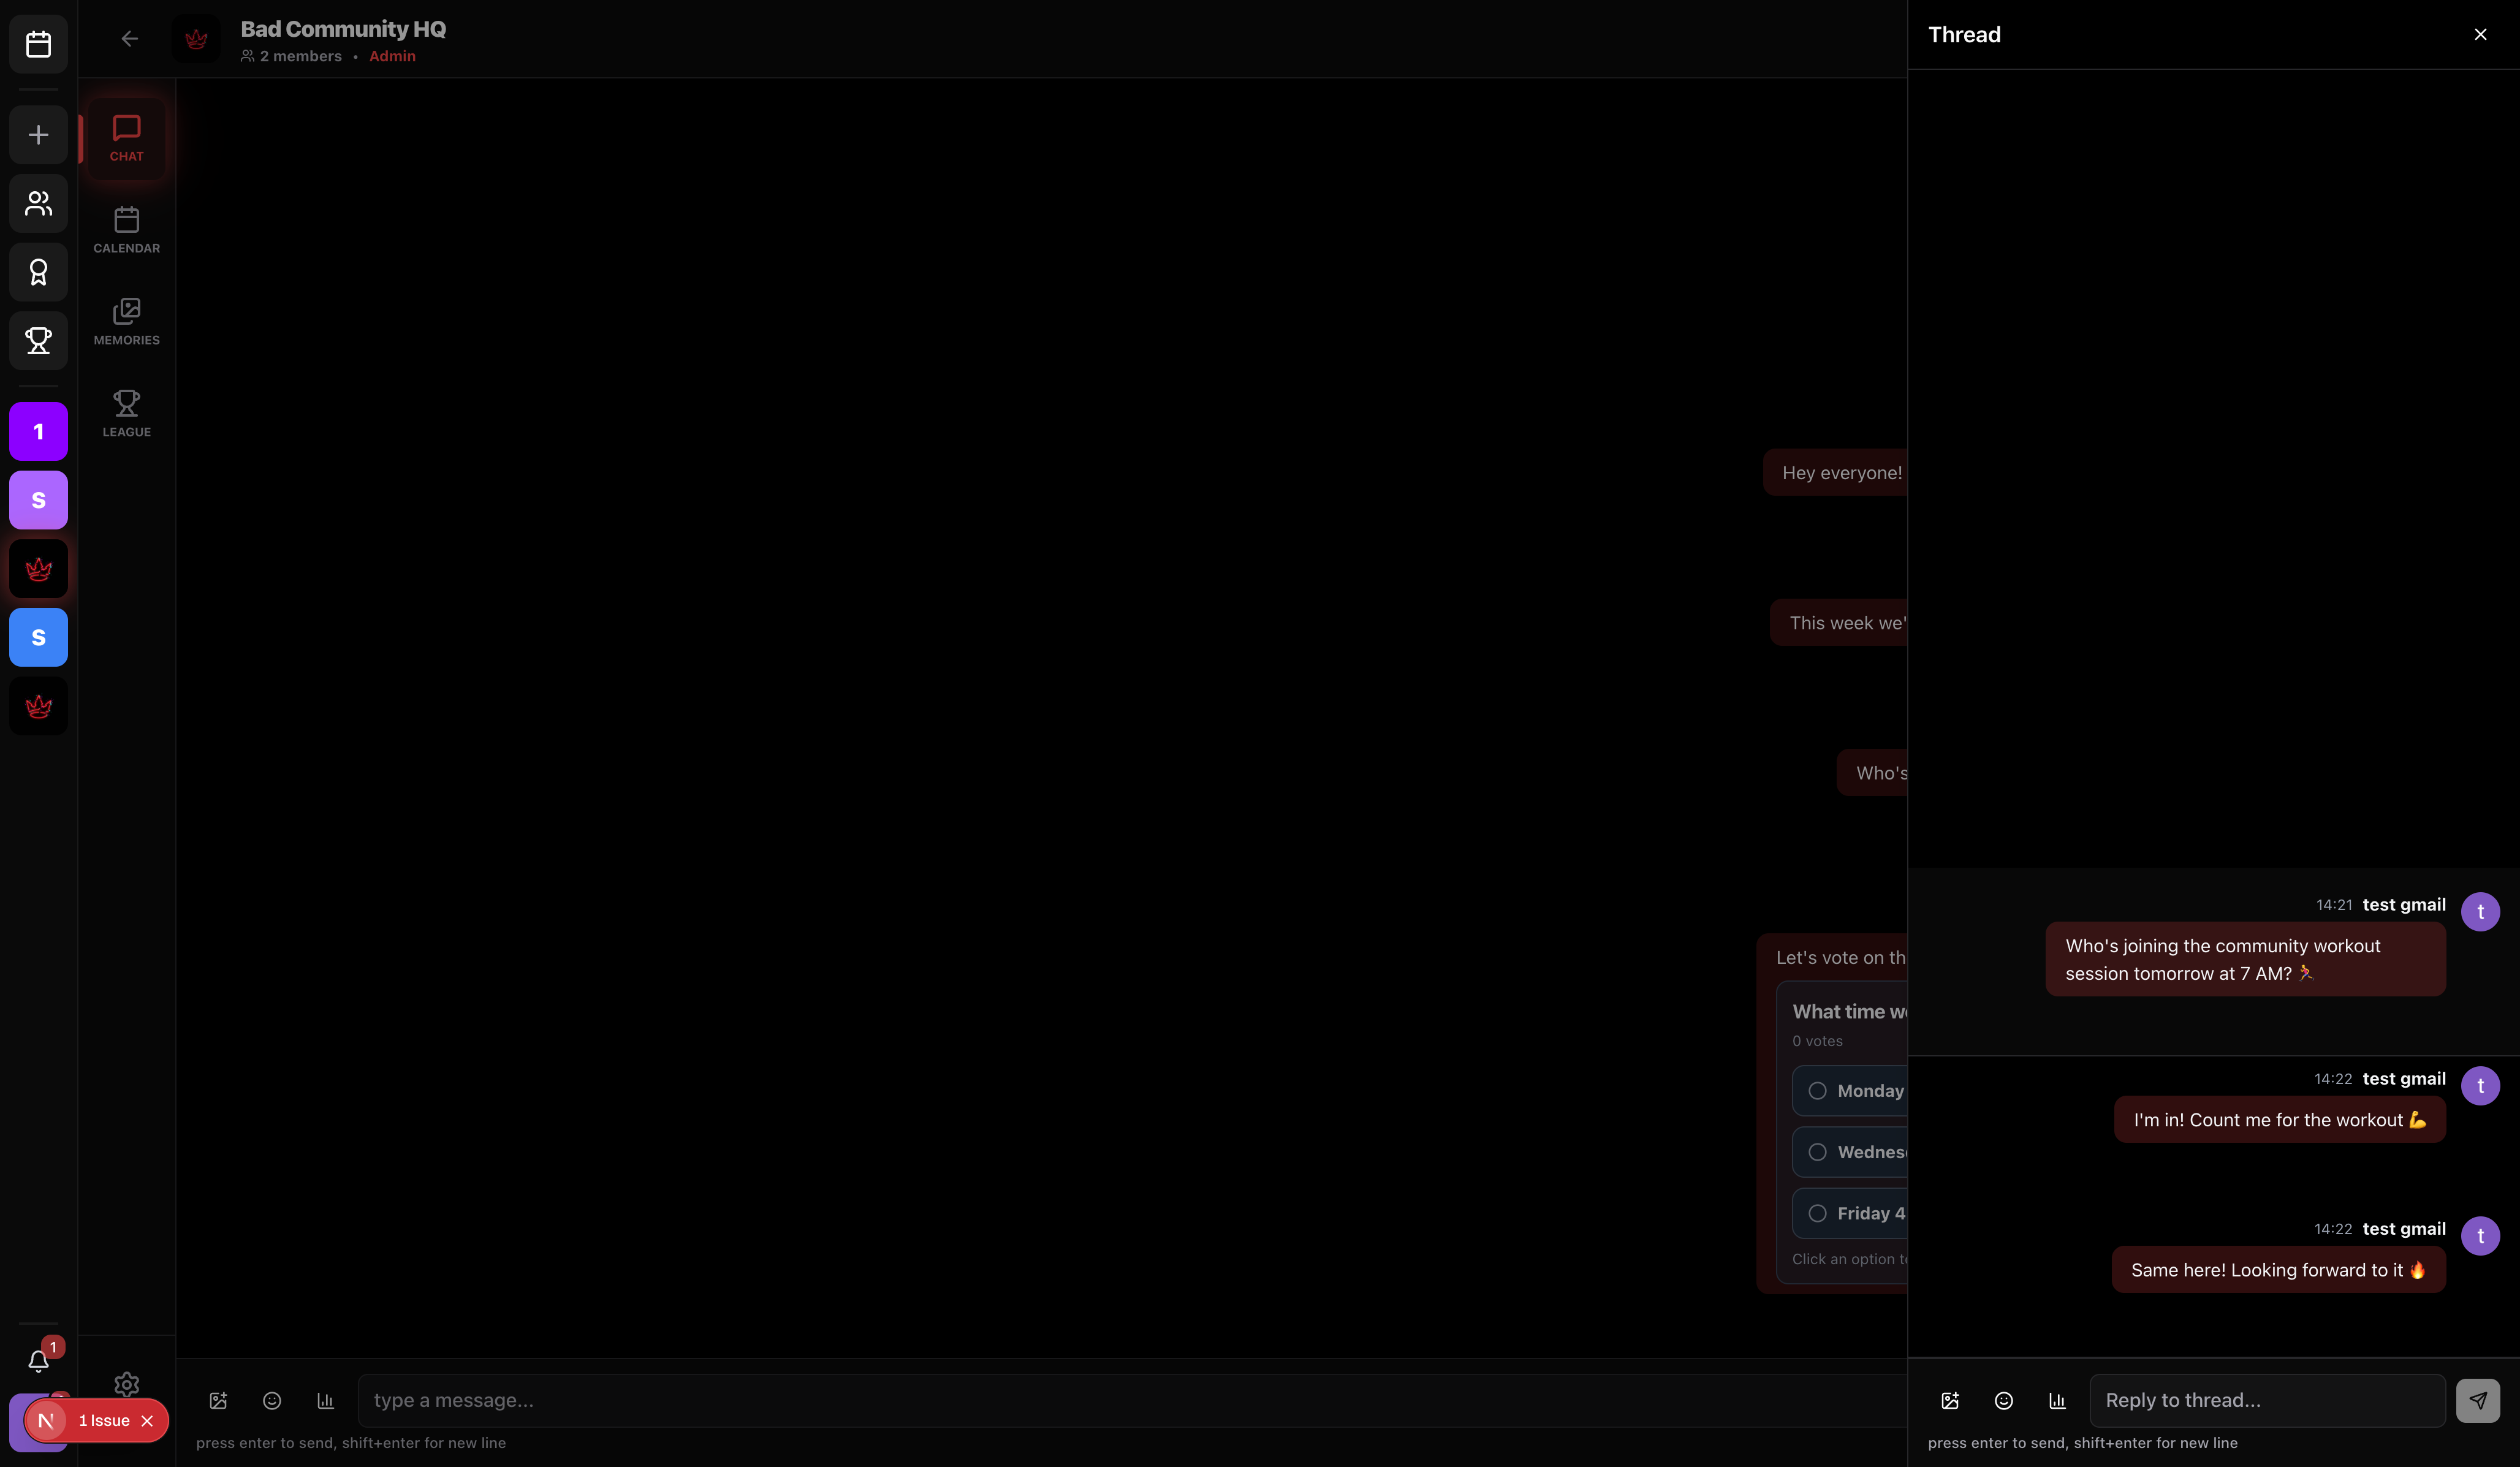This screenshot has height=1467, width=2520.
Task: Open emoji picker in the thread reply bar
Action: coord(2003,1400)
